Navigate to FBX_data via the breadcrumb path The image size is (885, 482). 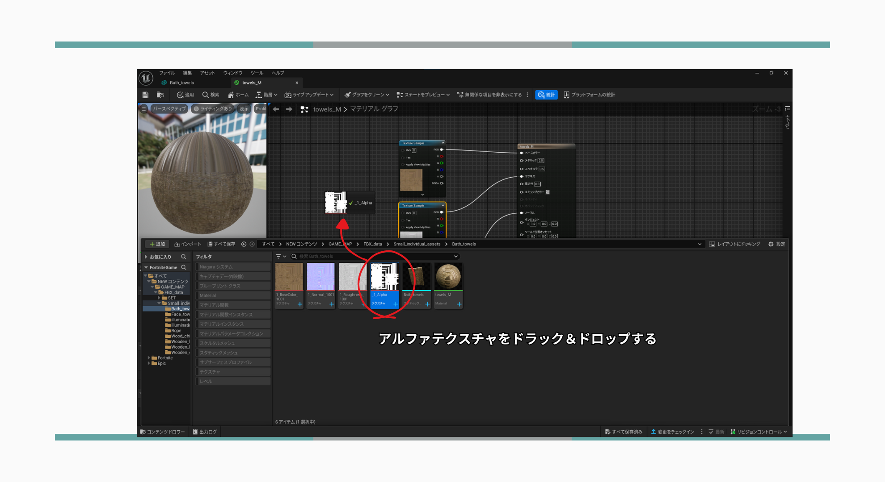pyautogui.click(x=373, y=244)
